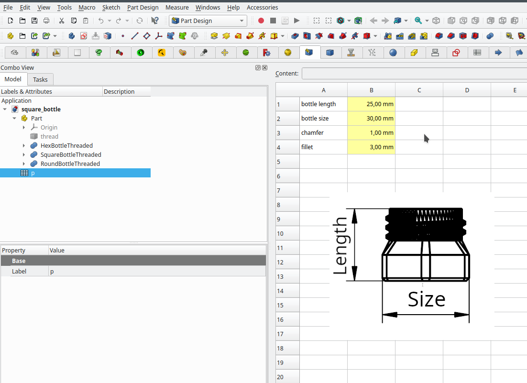527x383 pixels.
Task: Open Boolean operation tool
Action: click(490, 36)
